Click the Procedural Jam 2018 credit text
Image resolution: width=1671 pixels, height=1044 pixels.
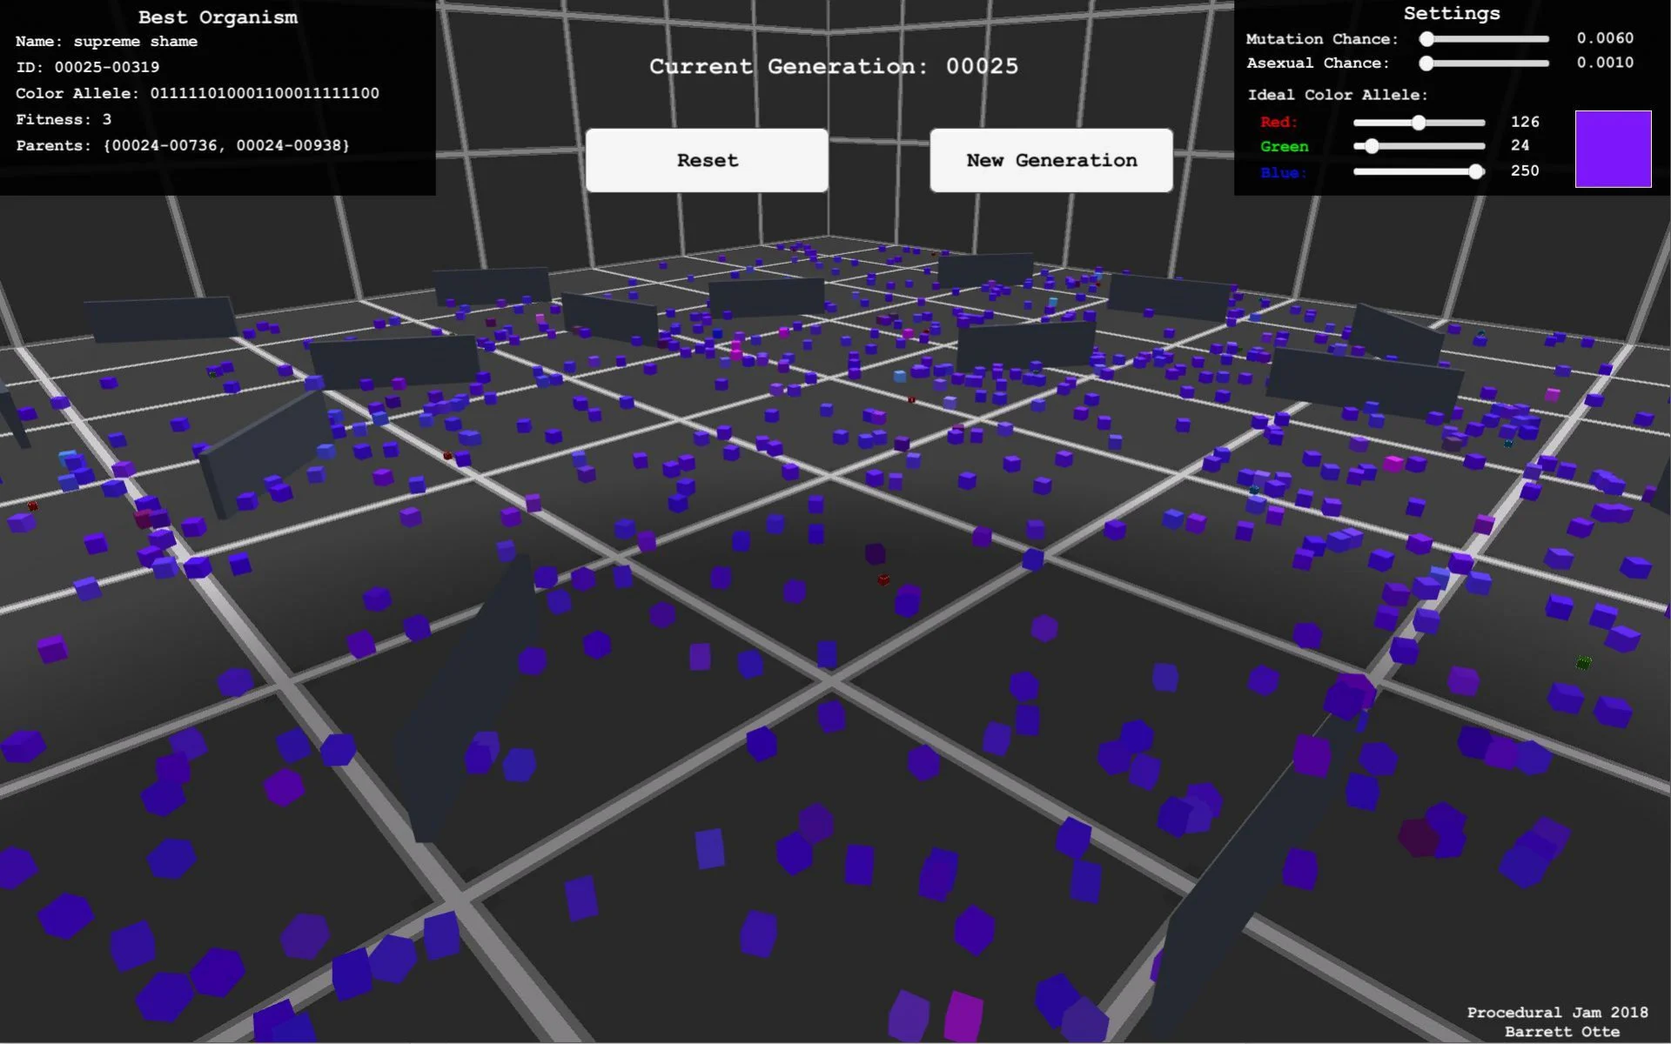click(1557, 1013)
